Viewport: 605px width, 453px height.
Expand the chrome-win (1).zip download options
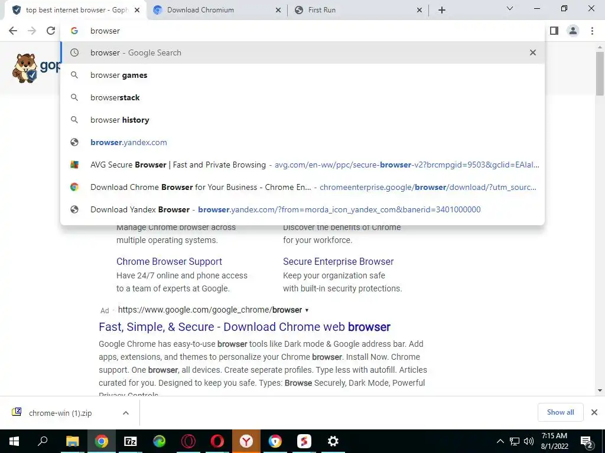(126, 413)
